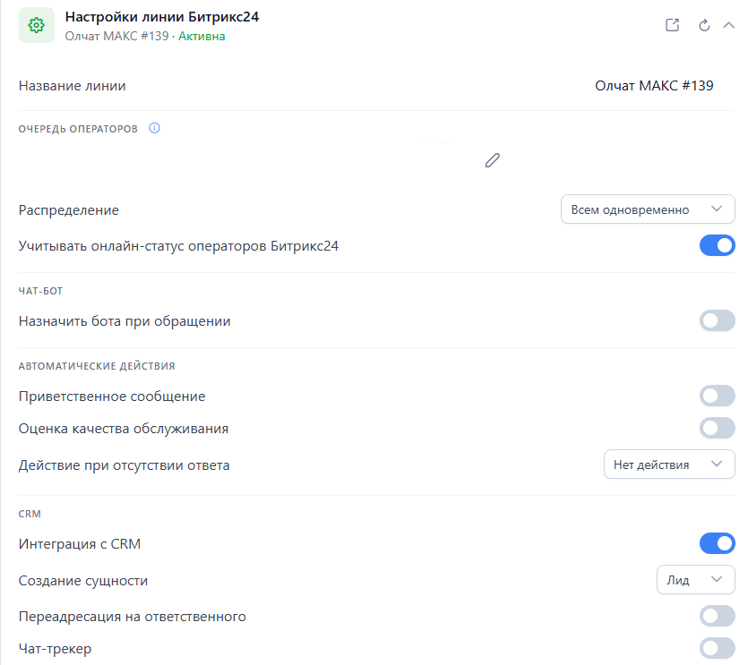Click the АВТОМАТИЧЕСКИЕ ДЕЙСТВИЯ section label
The height and width of the screenshot is (665, 748).
[97, 366]
